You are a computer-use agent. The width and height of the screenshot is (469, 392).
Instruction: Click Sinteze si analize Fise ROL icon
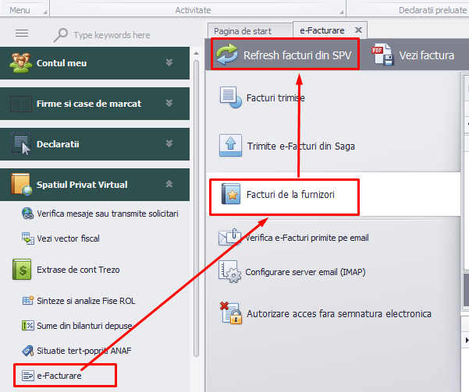click(x=28, y=301)
